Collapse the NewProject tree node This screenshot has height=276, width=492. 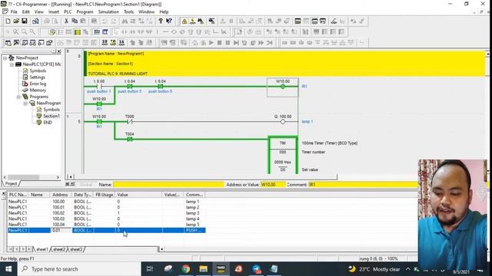[x=5, y=58]
